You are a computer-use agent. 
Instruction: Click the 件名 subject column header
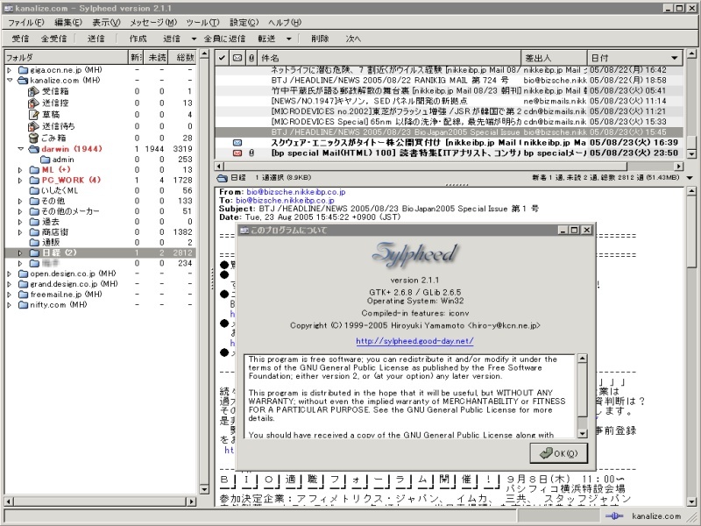click(390, 58)
